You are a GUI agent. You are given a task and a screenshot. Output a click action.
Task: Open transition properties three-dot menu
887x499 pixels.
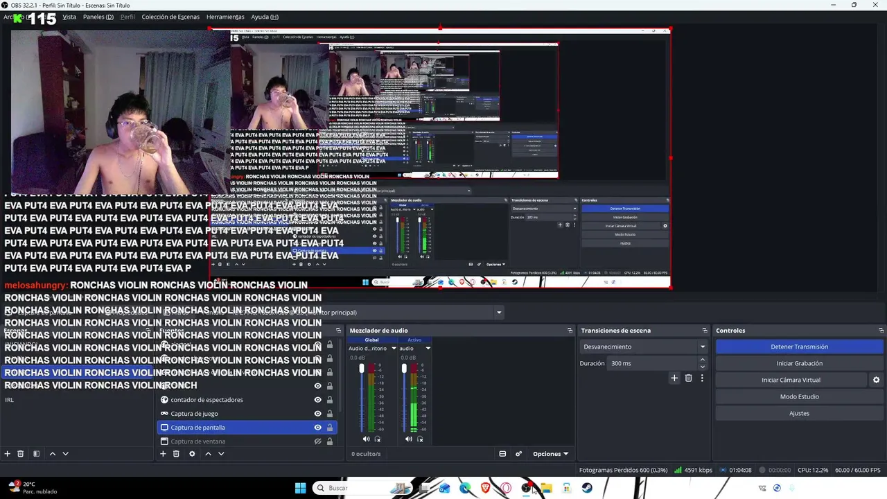pyautogui.click(x=702, y=378)
